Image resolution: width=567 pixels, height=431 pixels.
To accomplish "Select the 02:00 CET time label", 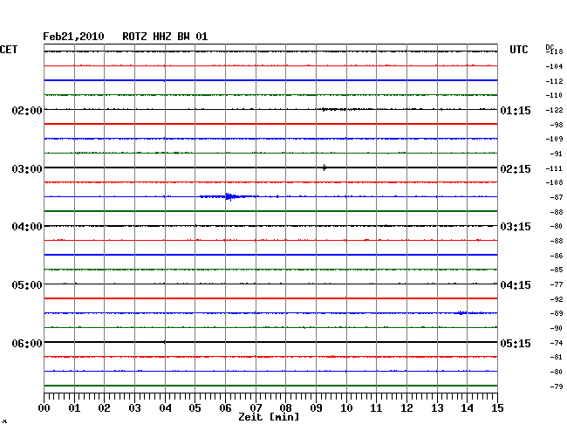I will pyautogui.click(x=27, y=110).
